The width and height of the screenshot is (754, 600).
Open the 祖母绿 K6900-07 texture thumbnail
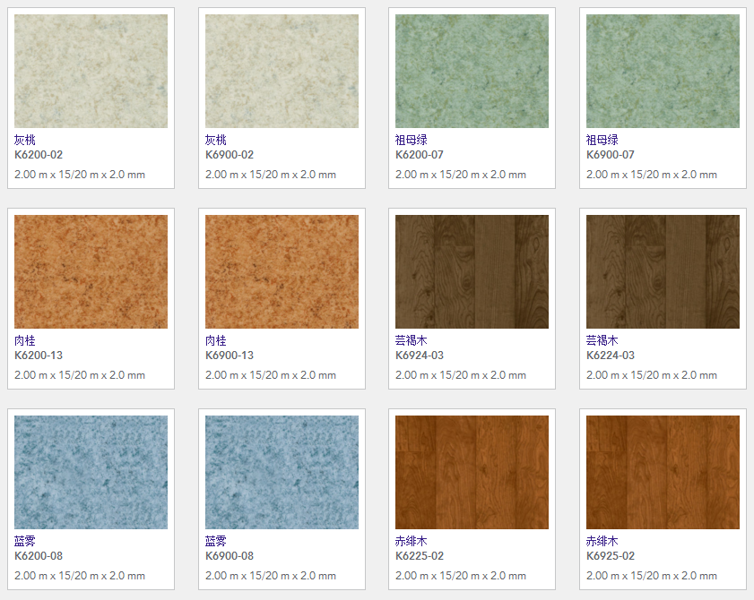(x=663, y=71)
